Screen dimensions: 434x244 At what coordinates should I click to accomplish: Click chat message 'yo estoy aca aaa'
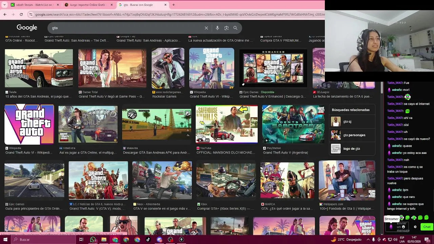pos(415,153)
